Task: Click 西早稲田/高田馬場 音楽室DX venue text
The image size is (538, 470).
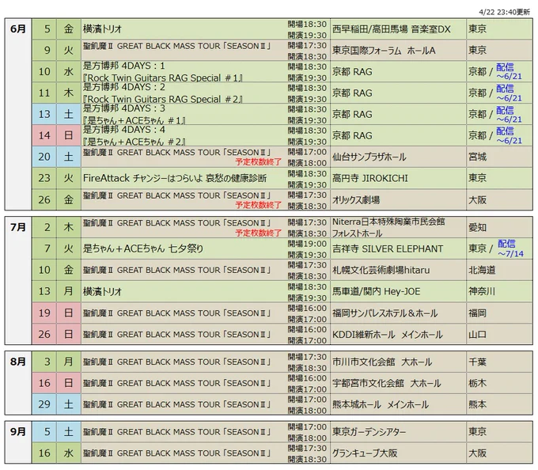Action: [391, 29]
